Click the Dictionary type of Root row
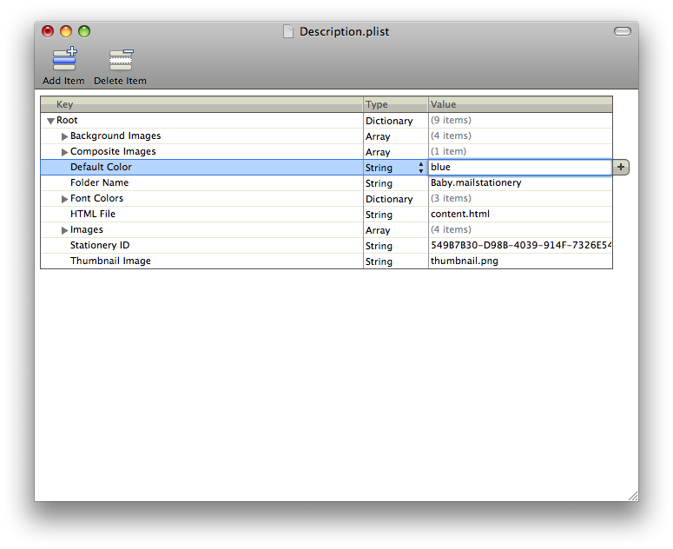Viewport: 673px width, 549px height. [389, 121]
